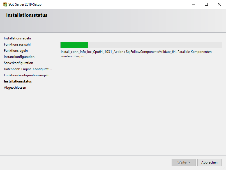Click the SQL Server 2019-Setup title text
The image size is (226, 170).
25,4
